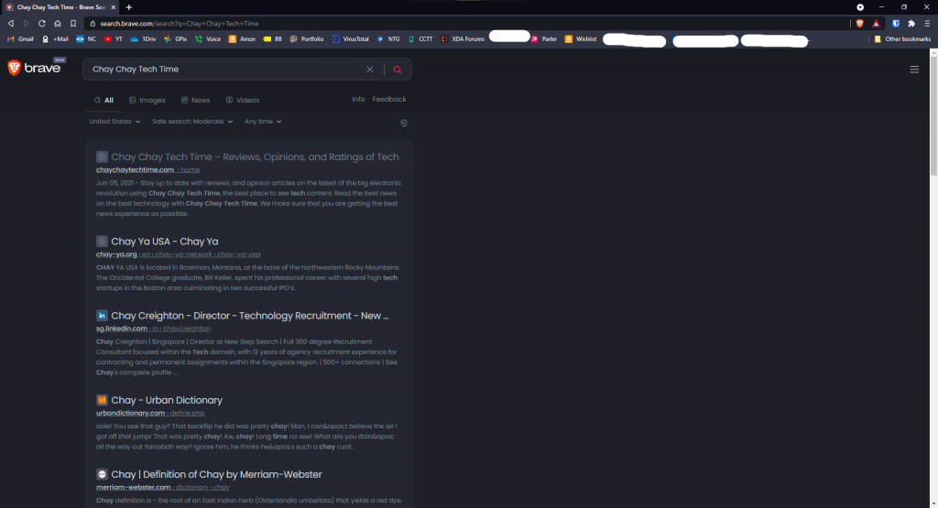Open a new tab with the plus button

[128, 7]
